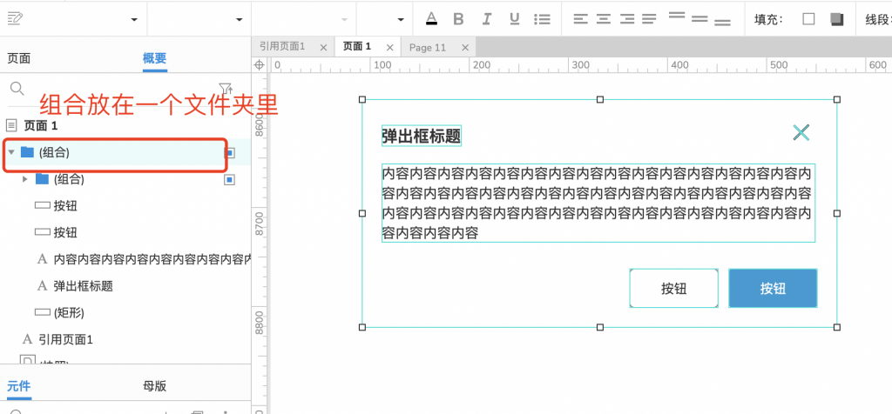Viewport: 892px width, 414px height.
Task: Click the blue 按钮 button on canvas
Action: (773, 289)
